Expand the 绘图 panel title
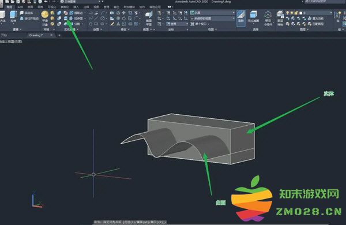Viewport: 346px width, 225px height. click(97, 29)
